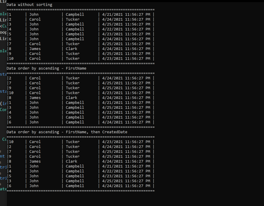Click James row's date in middle table
The width and height of the screenshot is (264, 206).
coord(126,98)
